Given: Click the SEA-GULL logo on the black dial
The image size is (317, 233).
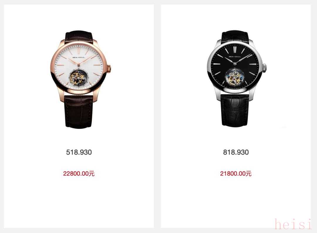Looking at the screenshot, I should click(x=235, y=57).
